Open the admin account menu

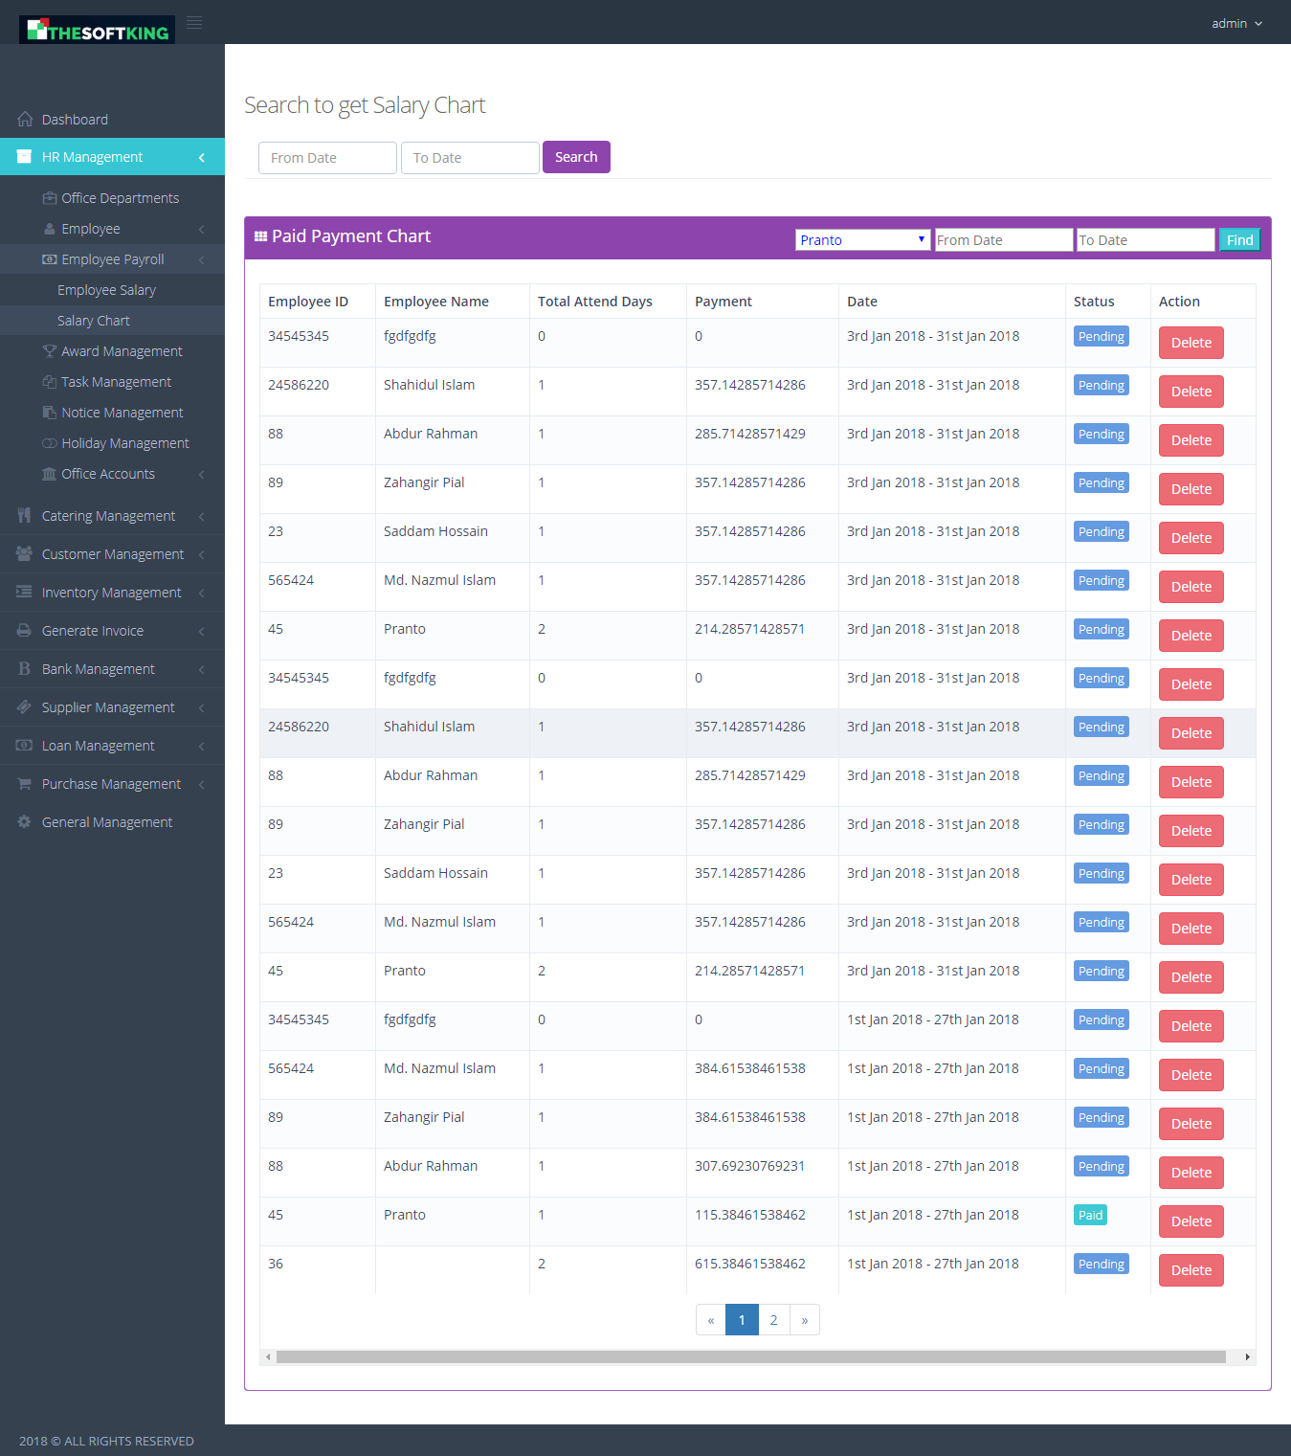pyautogui.click(x=1235, y=23)
